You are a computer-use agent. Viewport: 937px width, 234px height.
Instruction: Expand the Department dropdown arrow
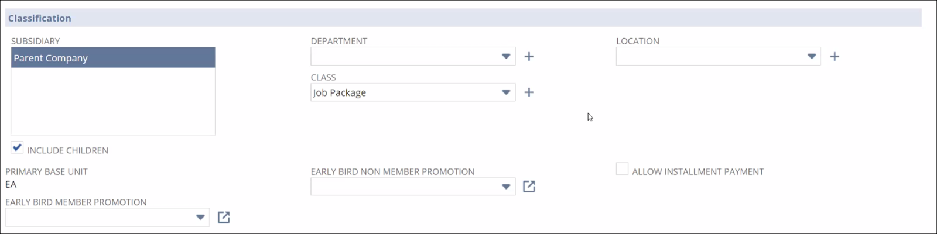coord(506,57)
